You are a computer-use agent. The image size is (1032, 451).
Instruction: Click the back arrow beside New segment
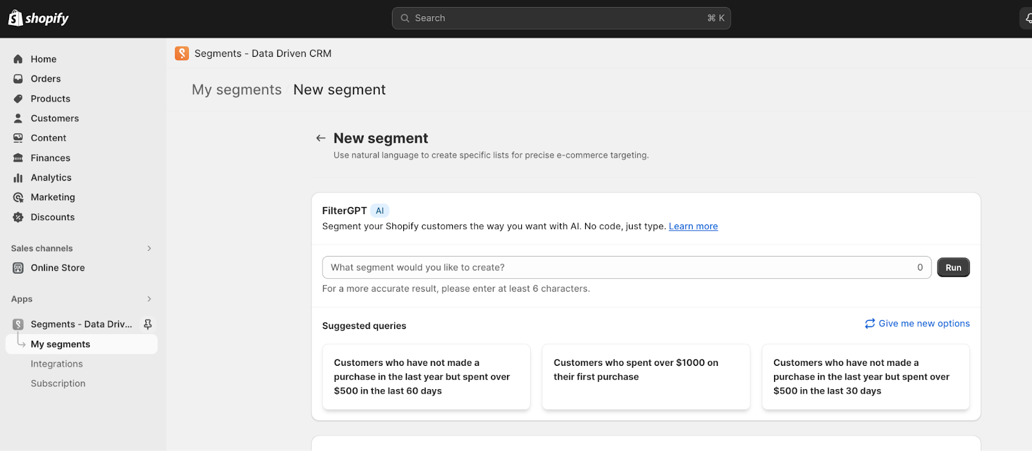pos(321,138)
